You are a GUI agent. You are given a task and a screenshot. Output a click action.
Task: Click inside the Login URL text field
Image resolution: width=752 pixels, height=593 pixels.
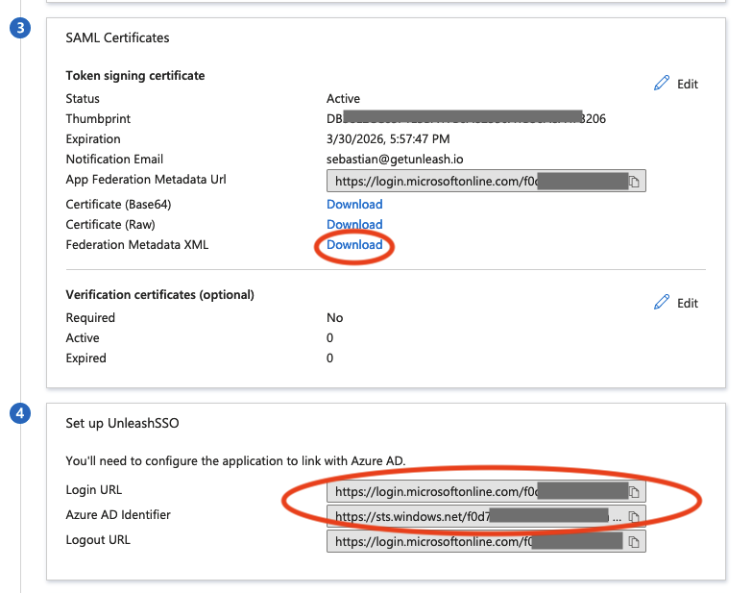475,492
